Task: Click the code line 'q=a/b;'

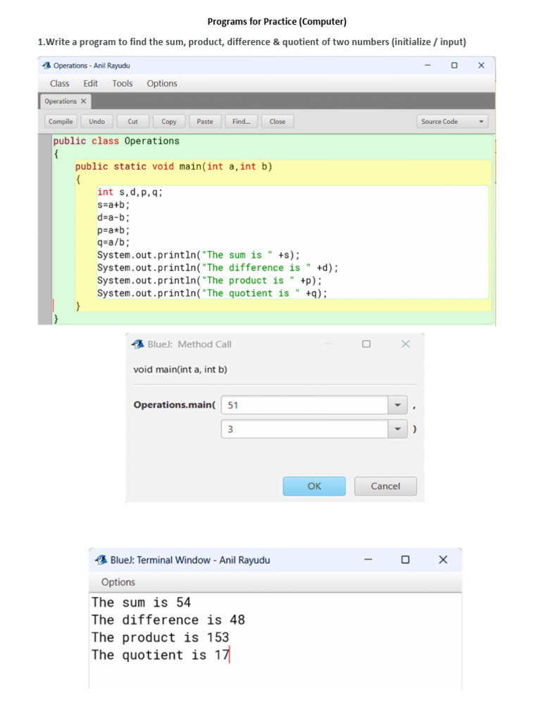Action: click(x=113, y=242)
